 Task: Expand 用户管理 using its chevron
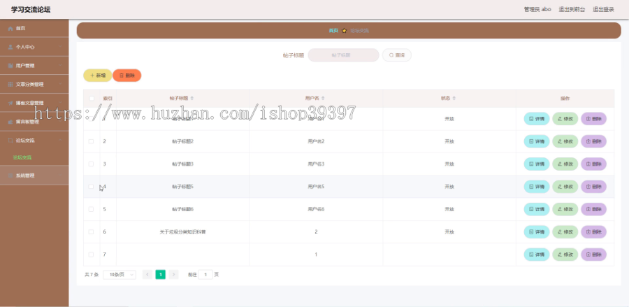pos(60,66)
